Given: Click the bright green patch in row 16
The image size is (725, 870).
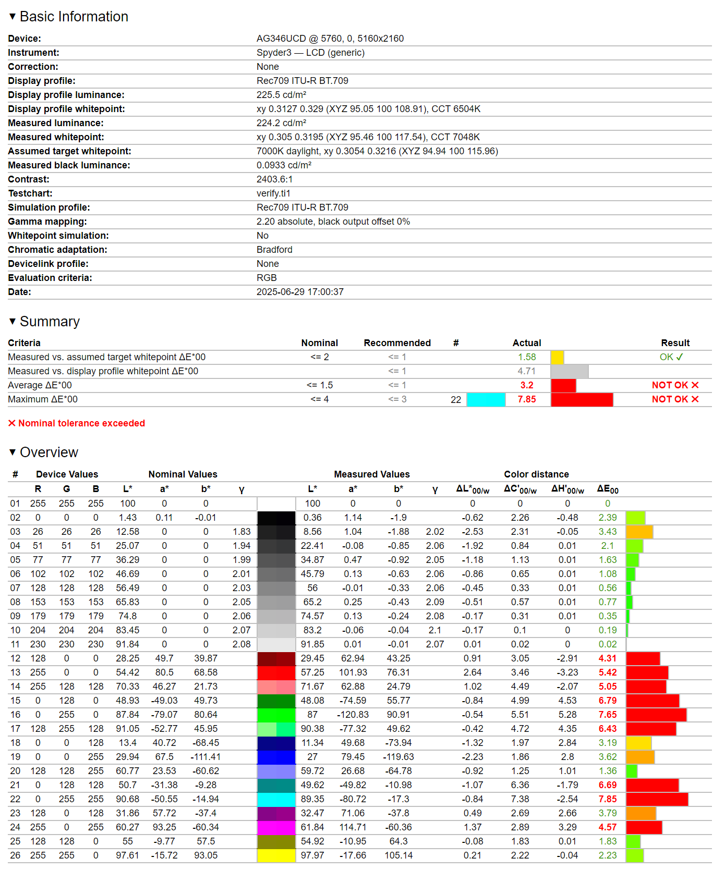Looking at the screenshot, I should (x=276, y=715).
